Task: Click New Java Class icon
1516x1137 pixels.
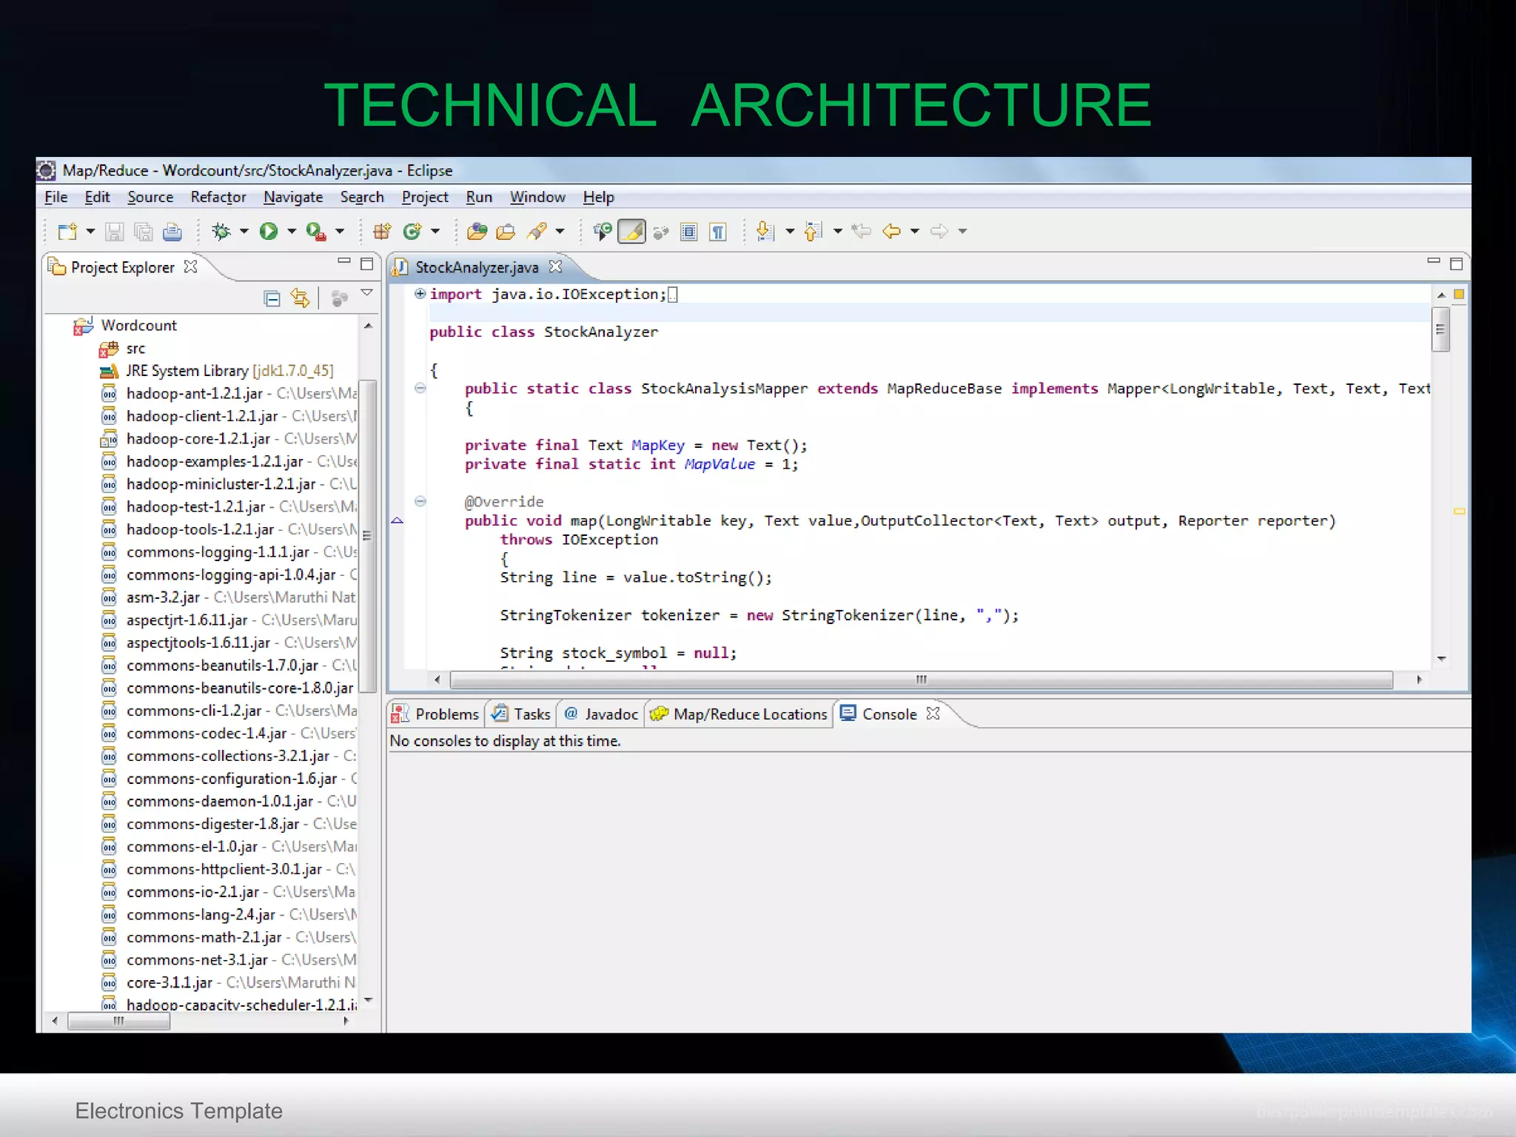Action: pos(412,232)
